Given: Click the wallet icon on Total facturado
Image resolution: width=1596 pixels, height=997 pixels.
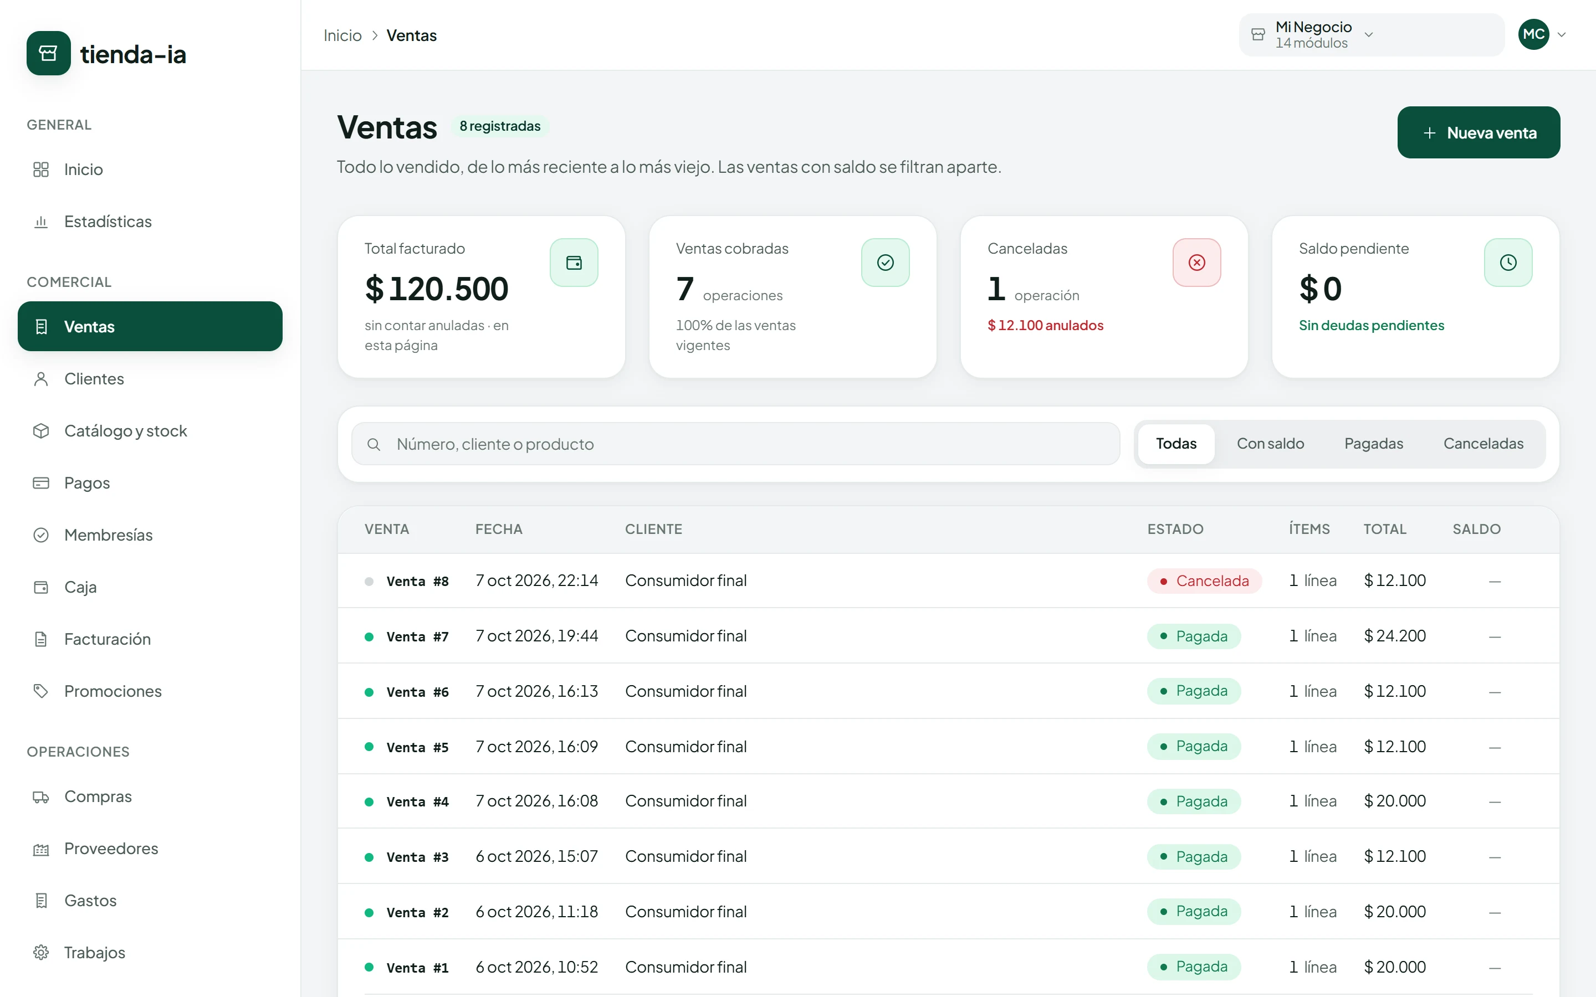Looking at the screenshot, I should point(574,263).
